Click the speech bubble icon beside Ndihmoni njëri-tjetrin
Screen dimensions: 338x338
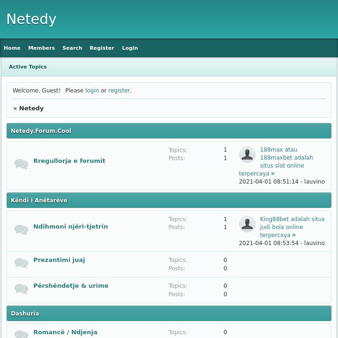(x=21, y=229)
